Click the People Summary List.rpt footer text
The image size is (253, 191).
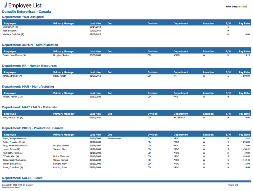11,187
